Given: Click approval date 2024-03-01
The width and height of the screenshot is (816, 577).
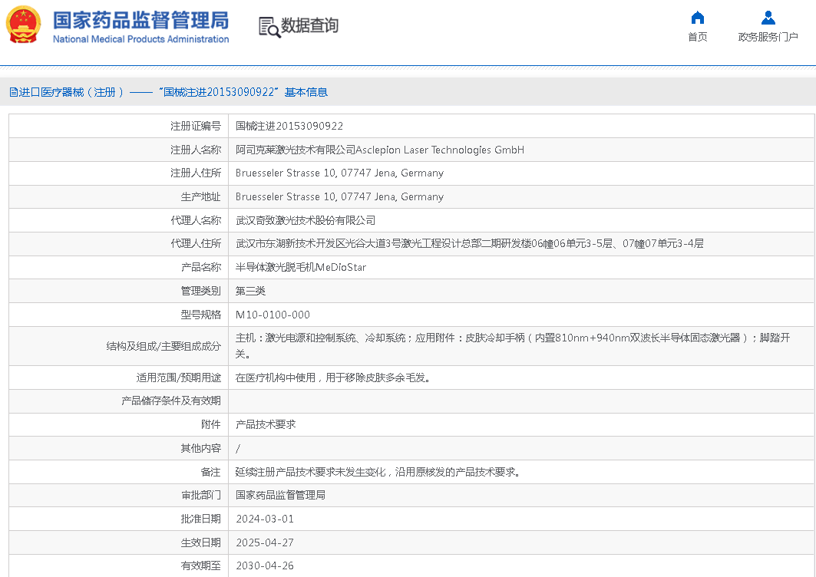Looking at the screenshot, I should point(265,519).
